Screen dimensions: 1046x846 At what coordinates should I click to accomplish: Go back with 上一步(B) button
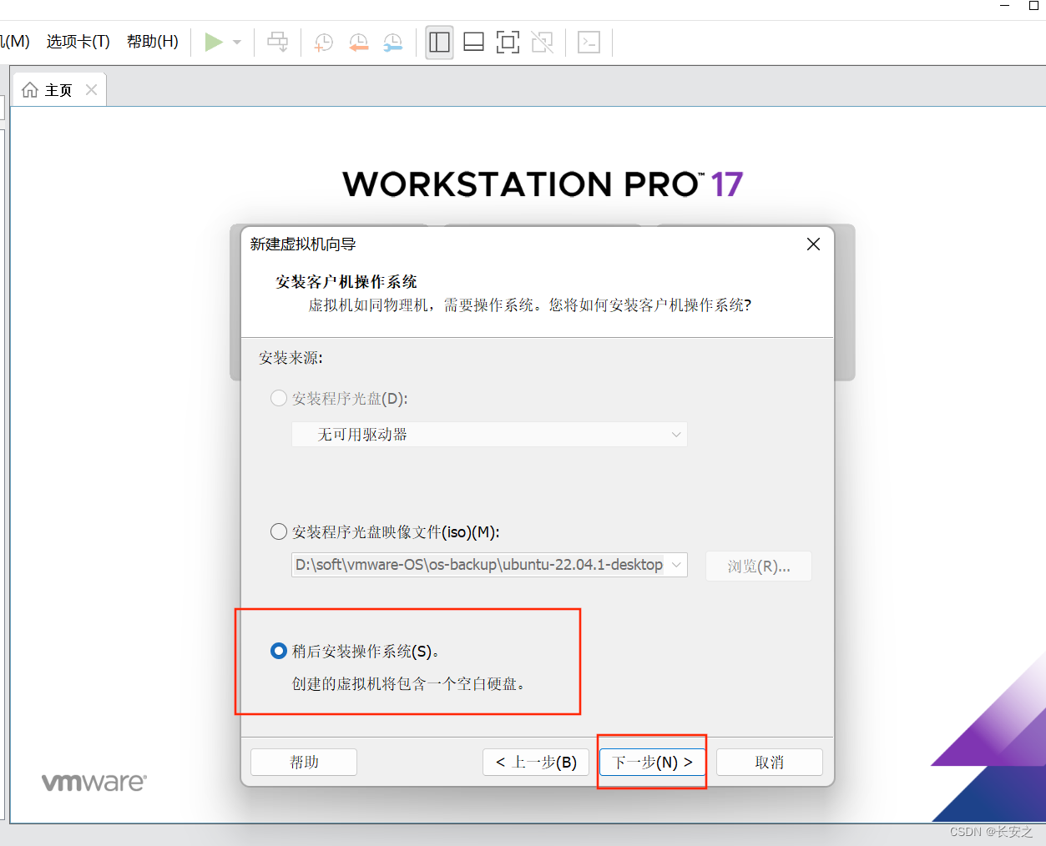point(536,762)
